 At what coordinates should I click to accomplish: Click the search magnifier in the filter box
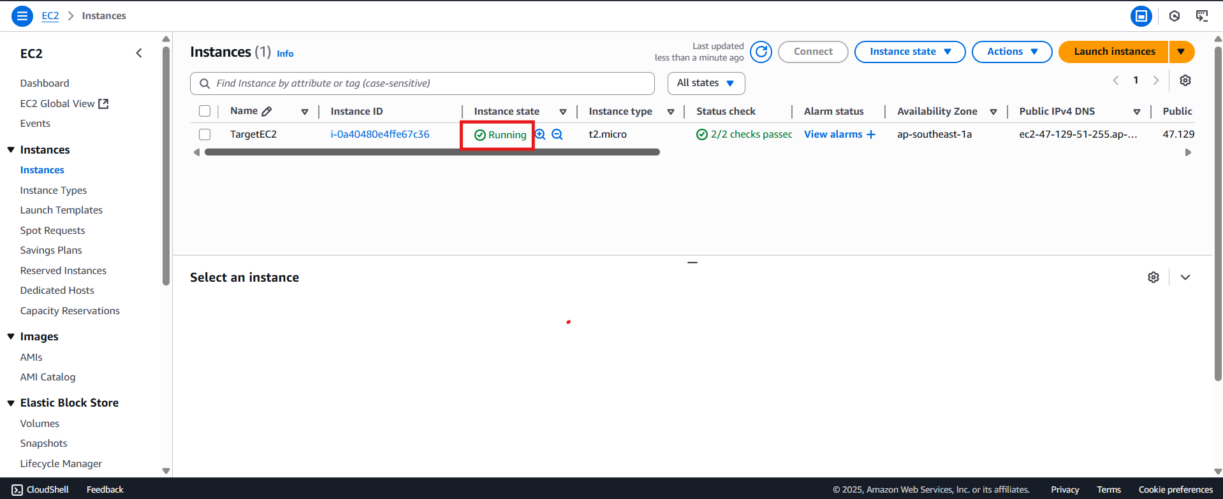205,83
